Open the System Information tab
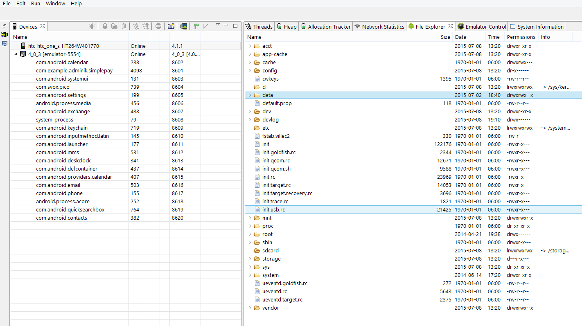 click(x=537, y=27)
